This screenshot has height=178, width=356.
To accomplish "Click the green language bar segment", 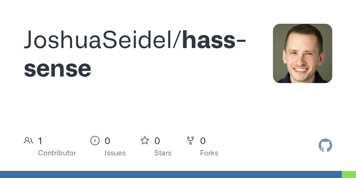I will 349,174.
